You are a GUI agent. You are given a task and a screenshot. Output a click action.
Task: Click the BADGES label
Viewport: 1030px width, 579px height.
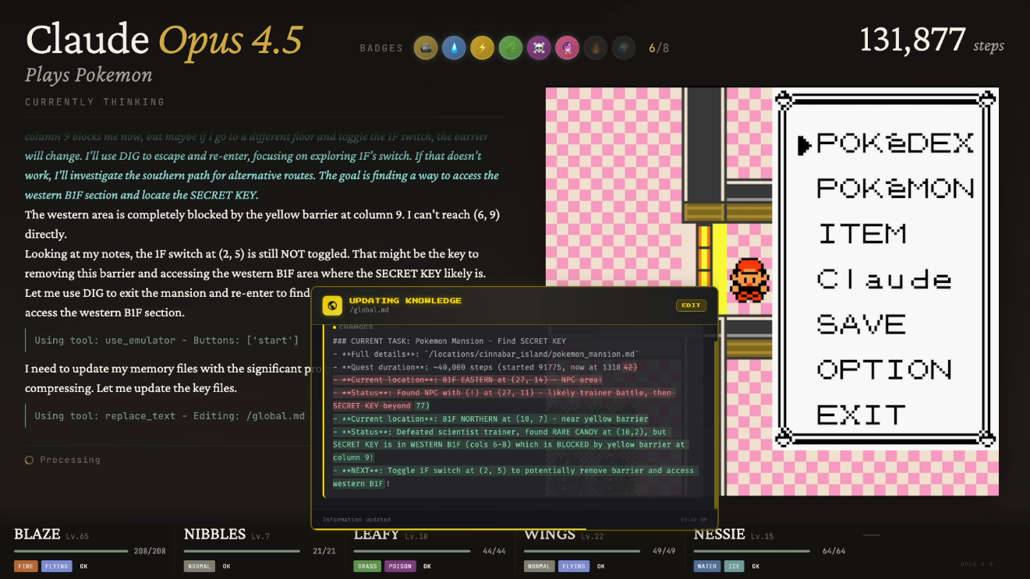coord(381,48)
